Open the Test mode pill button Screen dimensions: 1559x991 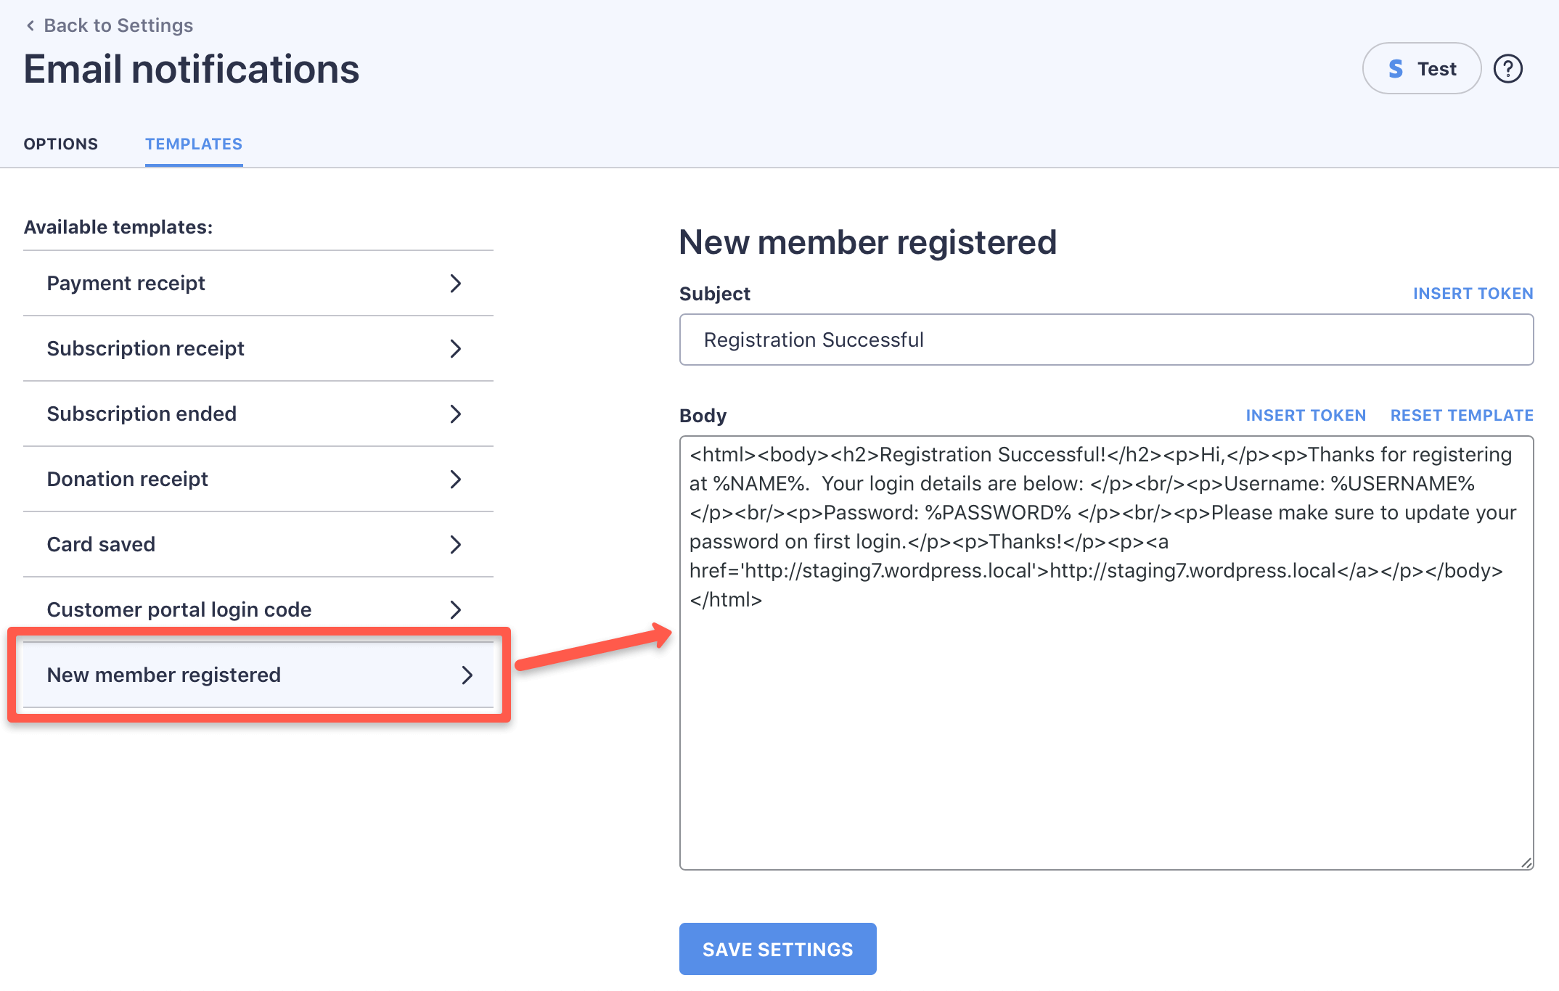pos(1421,69)
